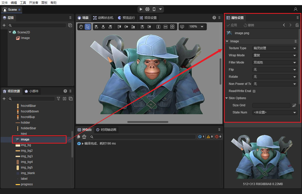The image size is (302, 194).
Task: Open the properties panel hamburger menu
Action: 298,18
